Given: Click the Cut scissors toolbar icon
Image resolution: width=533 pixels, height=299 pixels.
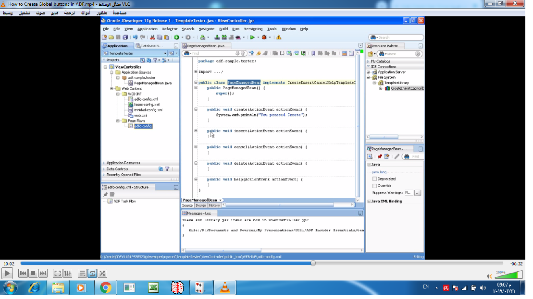Looking at the screenshot, I should tap(152, 37).
